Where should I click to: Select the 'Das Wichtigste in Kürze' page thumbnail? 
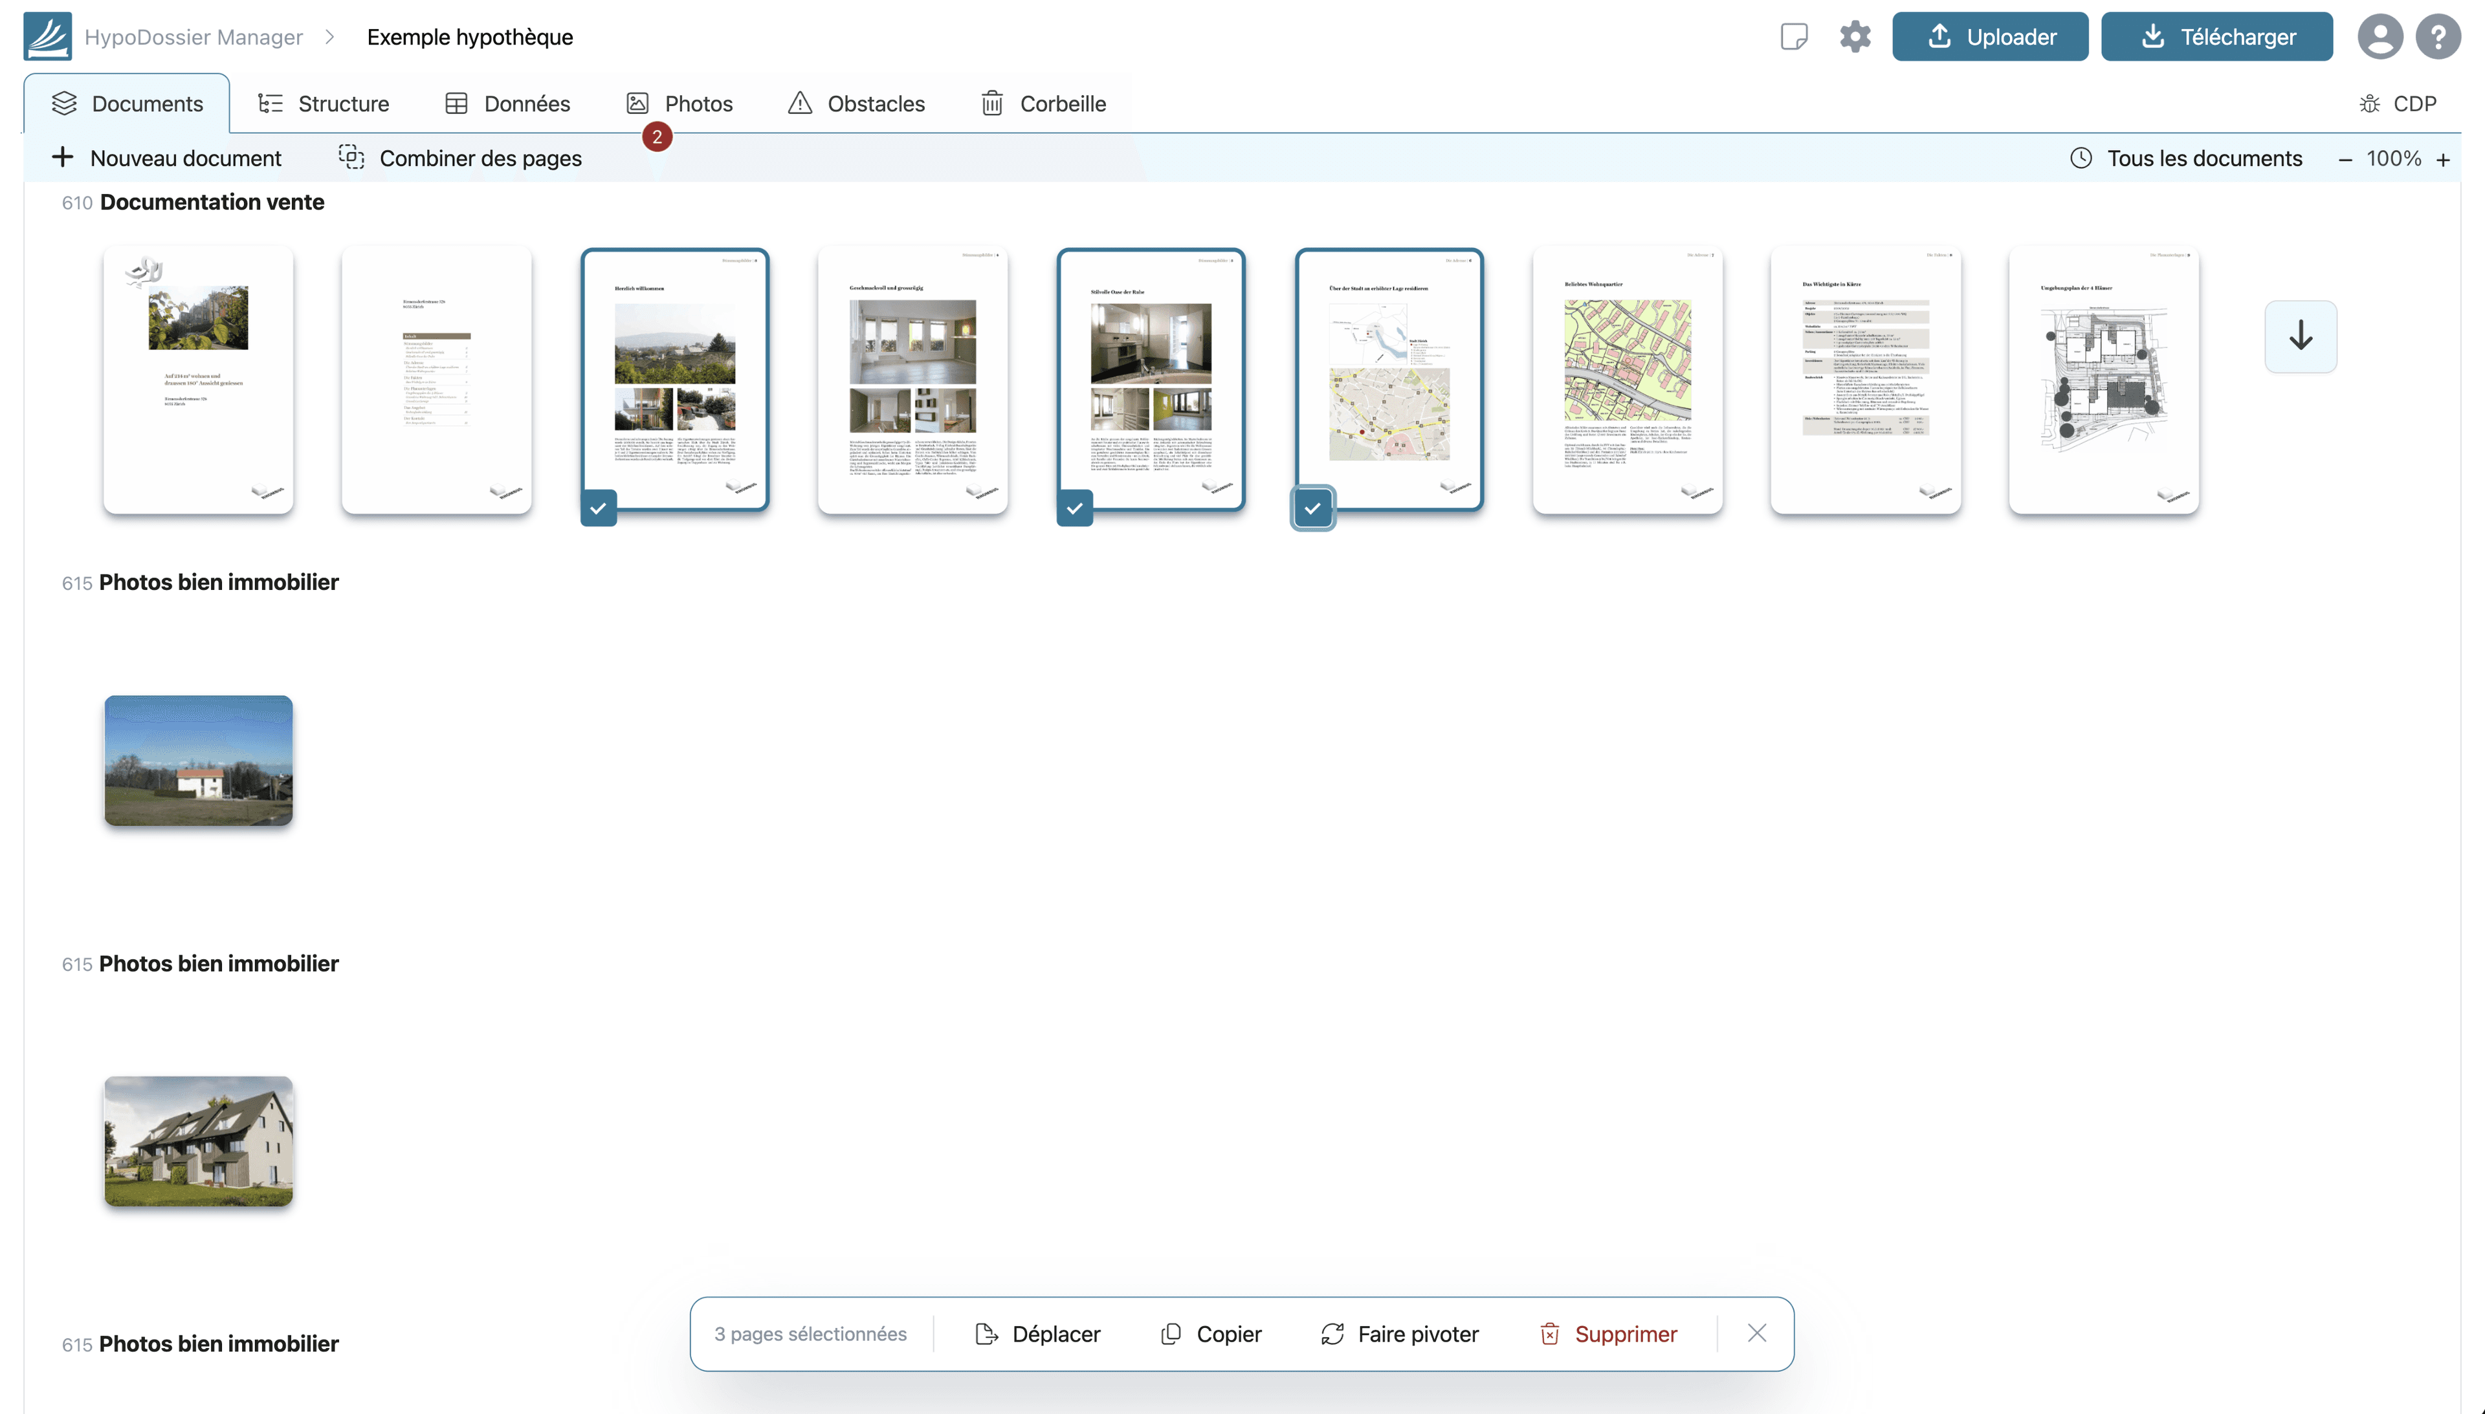pos(1865,381)
